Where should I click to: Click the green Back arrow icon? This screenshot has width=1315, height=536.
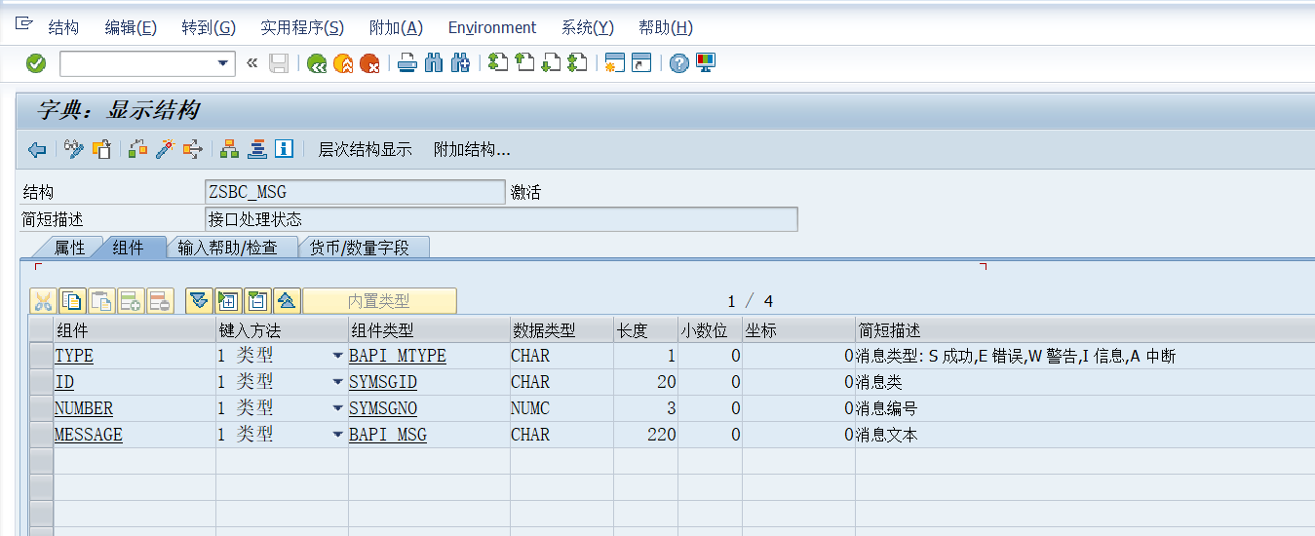coord(317,63)
